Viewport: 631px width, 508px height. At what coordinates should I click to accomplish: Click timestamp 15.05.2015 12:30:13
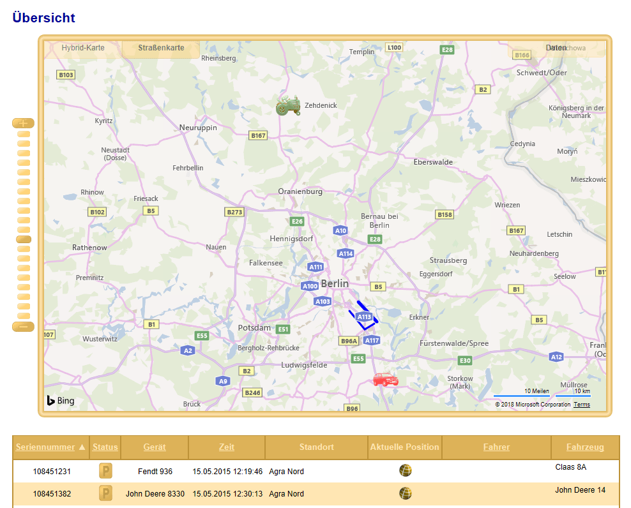click(227, 494)
